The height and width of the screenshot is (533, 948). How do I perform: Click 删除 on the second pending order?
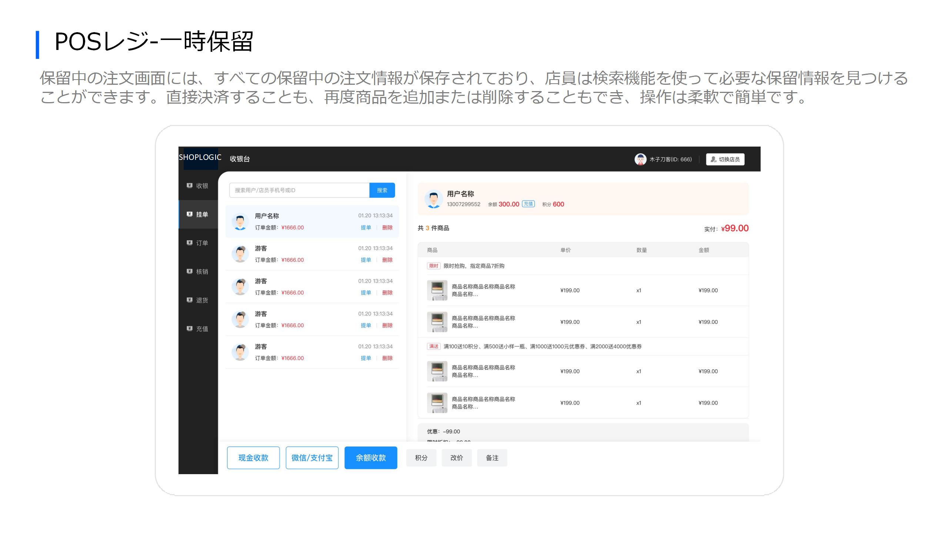[387, 260]
